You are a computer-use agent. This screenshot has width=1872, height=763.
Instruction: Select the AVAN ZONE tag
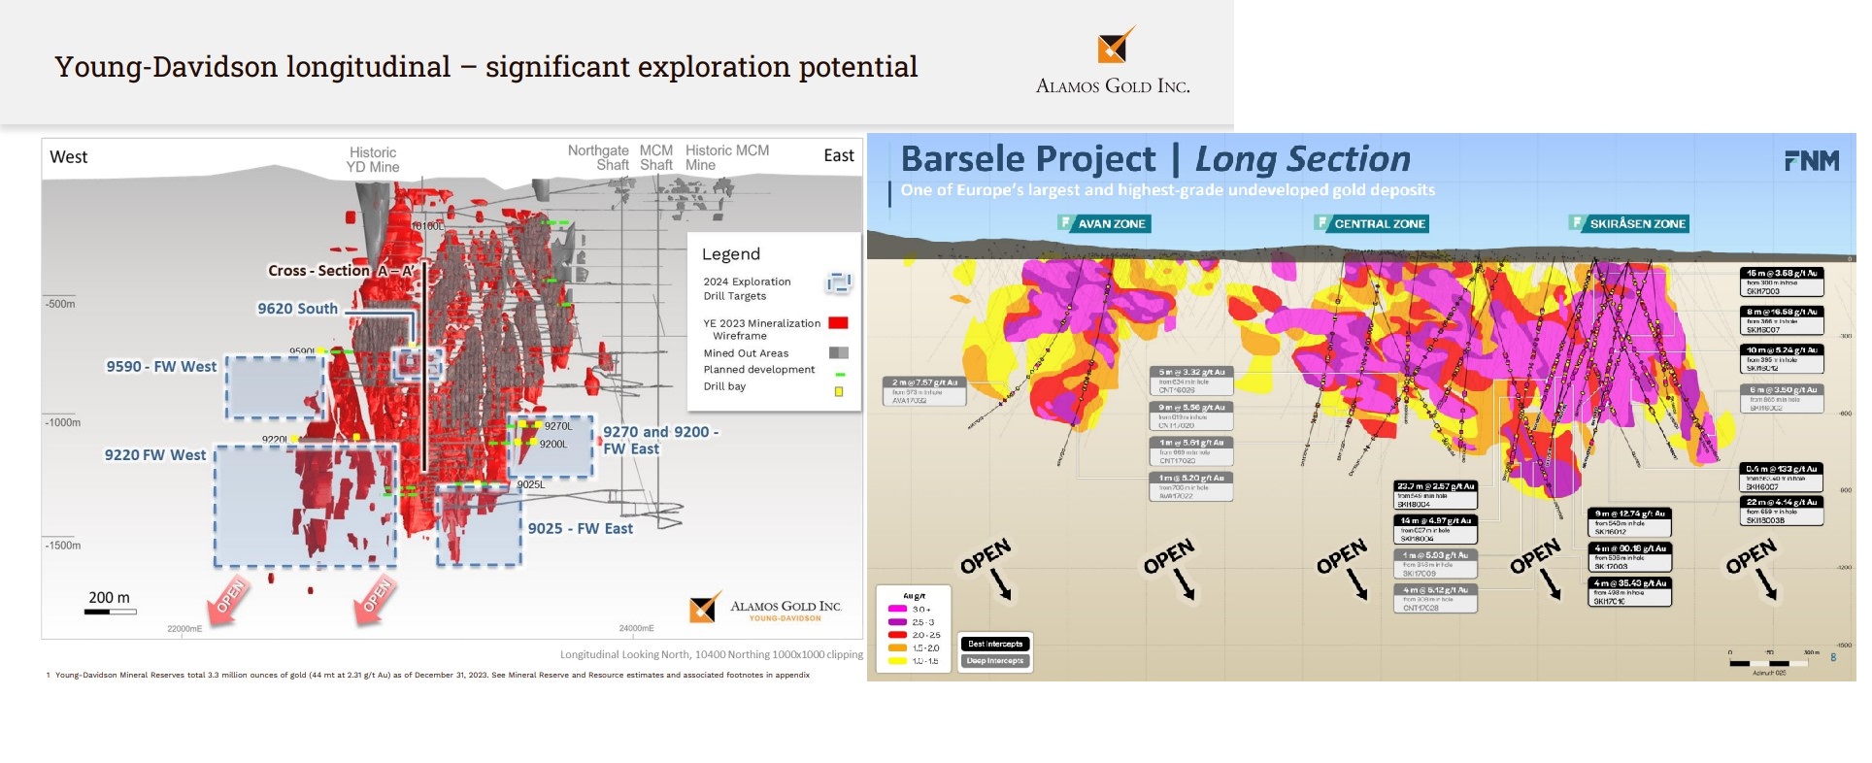[1105, 224]
